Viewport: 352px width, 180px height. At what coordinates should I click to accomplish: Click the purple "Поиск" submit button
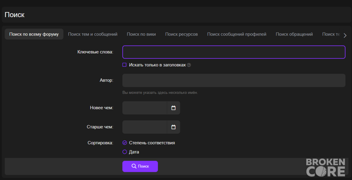coord(140,166)
